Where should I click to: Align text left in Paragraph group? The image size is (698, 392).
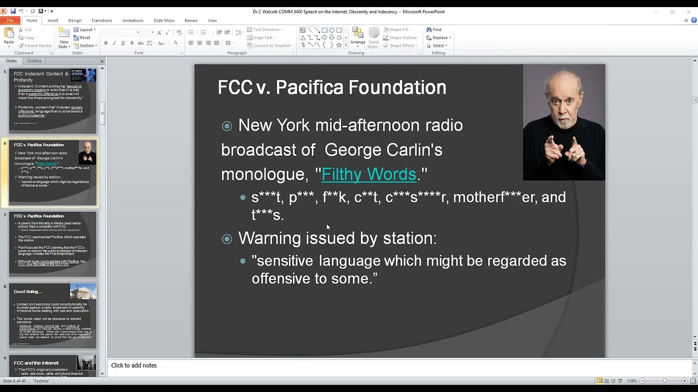191,43
